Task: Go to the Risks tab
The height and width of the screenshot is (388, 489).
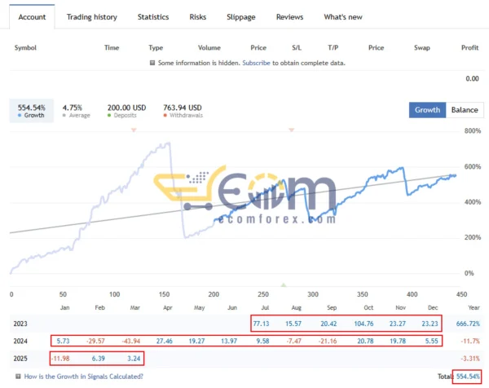Action: [197, 17]
